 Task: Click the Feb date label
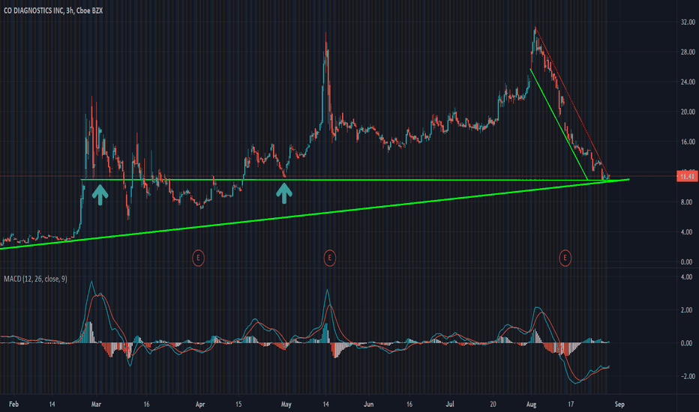tap(13, 405)
